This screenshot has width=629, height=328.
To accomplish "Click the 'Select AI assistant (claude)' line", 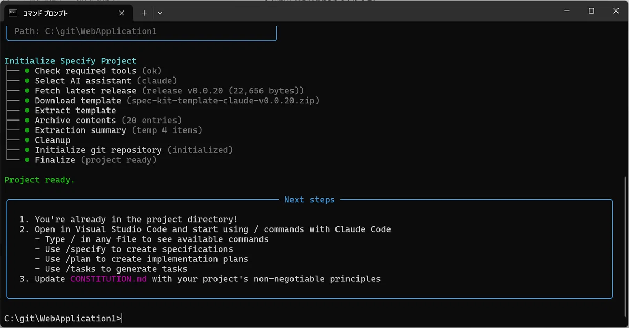I will [x=106, y=81].
